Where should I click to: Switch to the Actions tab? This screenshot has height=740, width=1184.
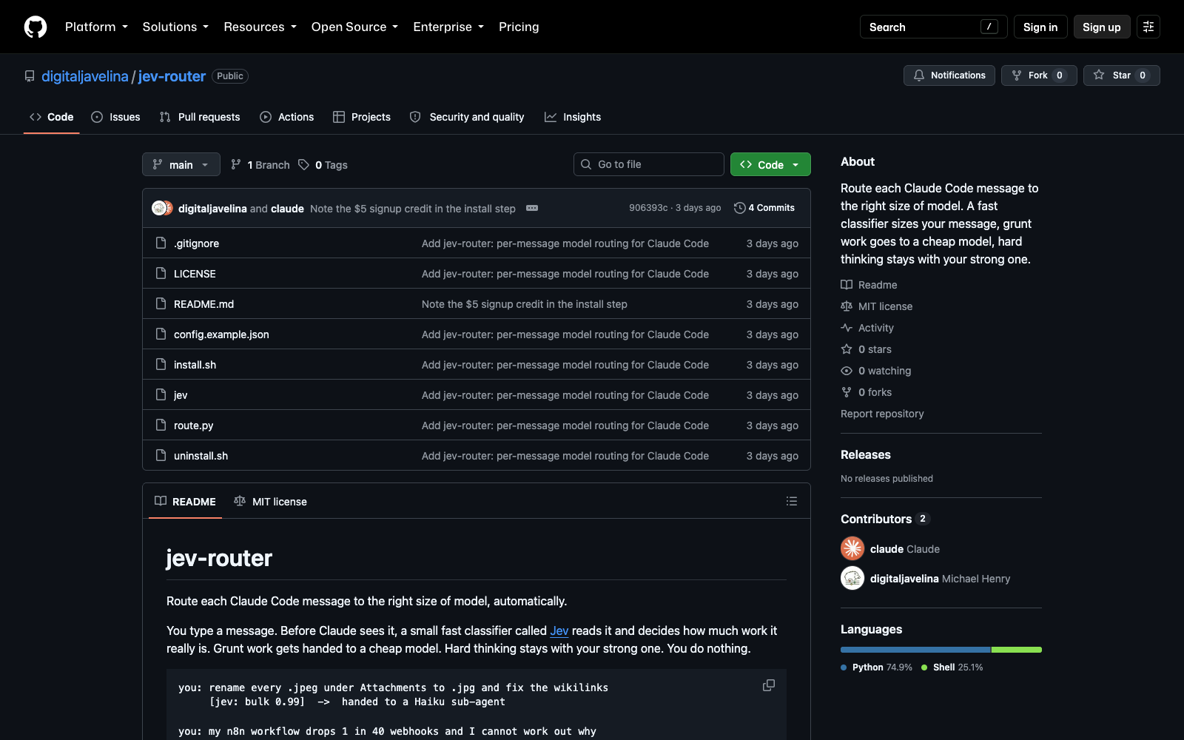(287, 117)
